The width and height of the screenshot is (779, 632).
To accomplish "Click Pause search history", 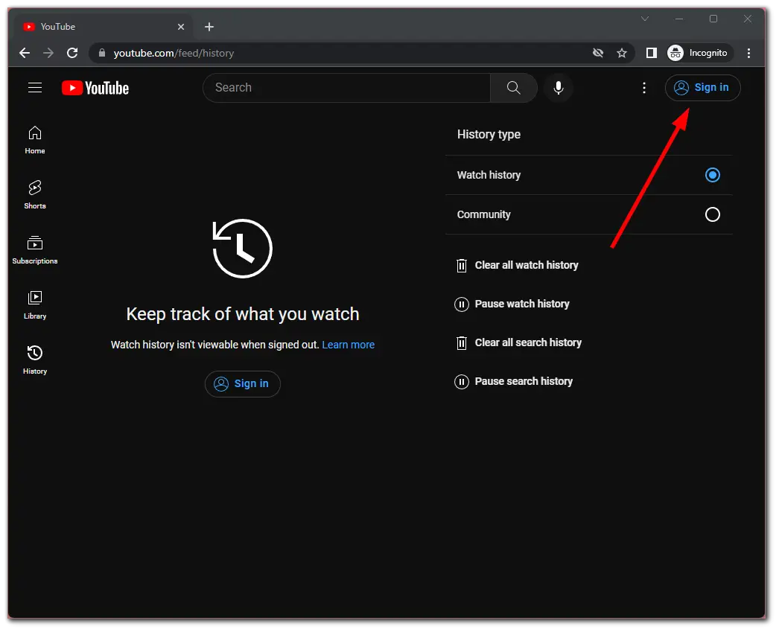I will (514, 382).
